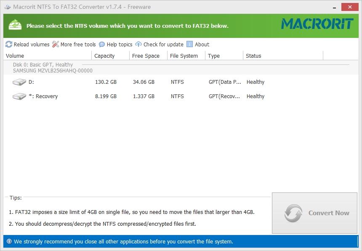The height and width of the screenshot is (251, 362).
Task: Open Reload volumes toolbar label
Action: click(x=32, y=45)
